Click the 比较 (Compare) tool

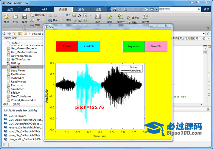tap(35, 20)
